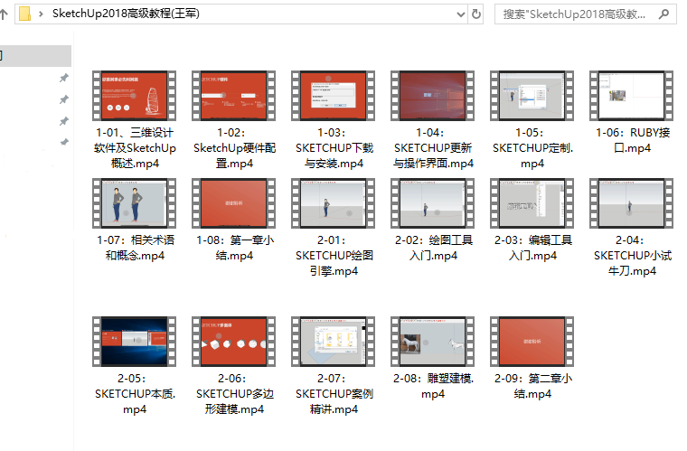Click file name 1-01、三维设计软件及SketchUp概述.mp4
The height and width of the screenshot is (451, 687).
click(x=135, y=148)
